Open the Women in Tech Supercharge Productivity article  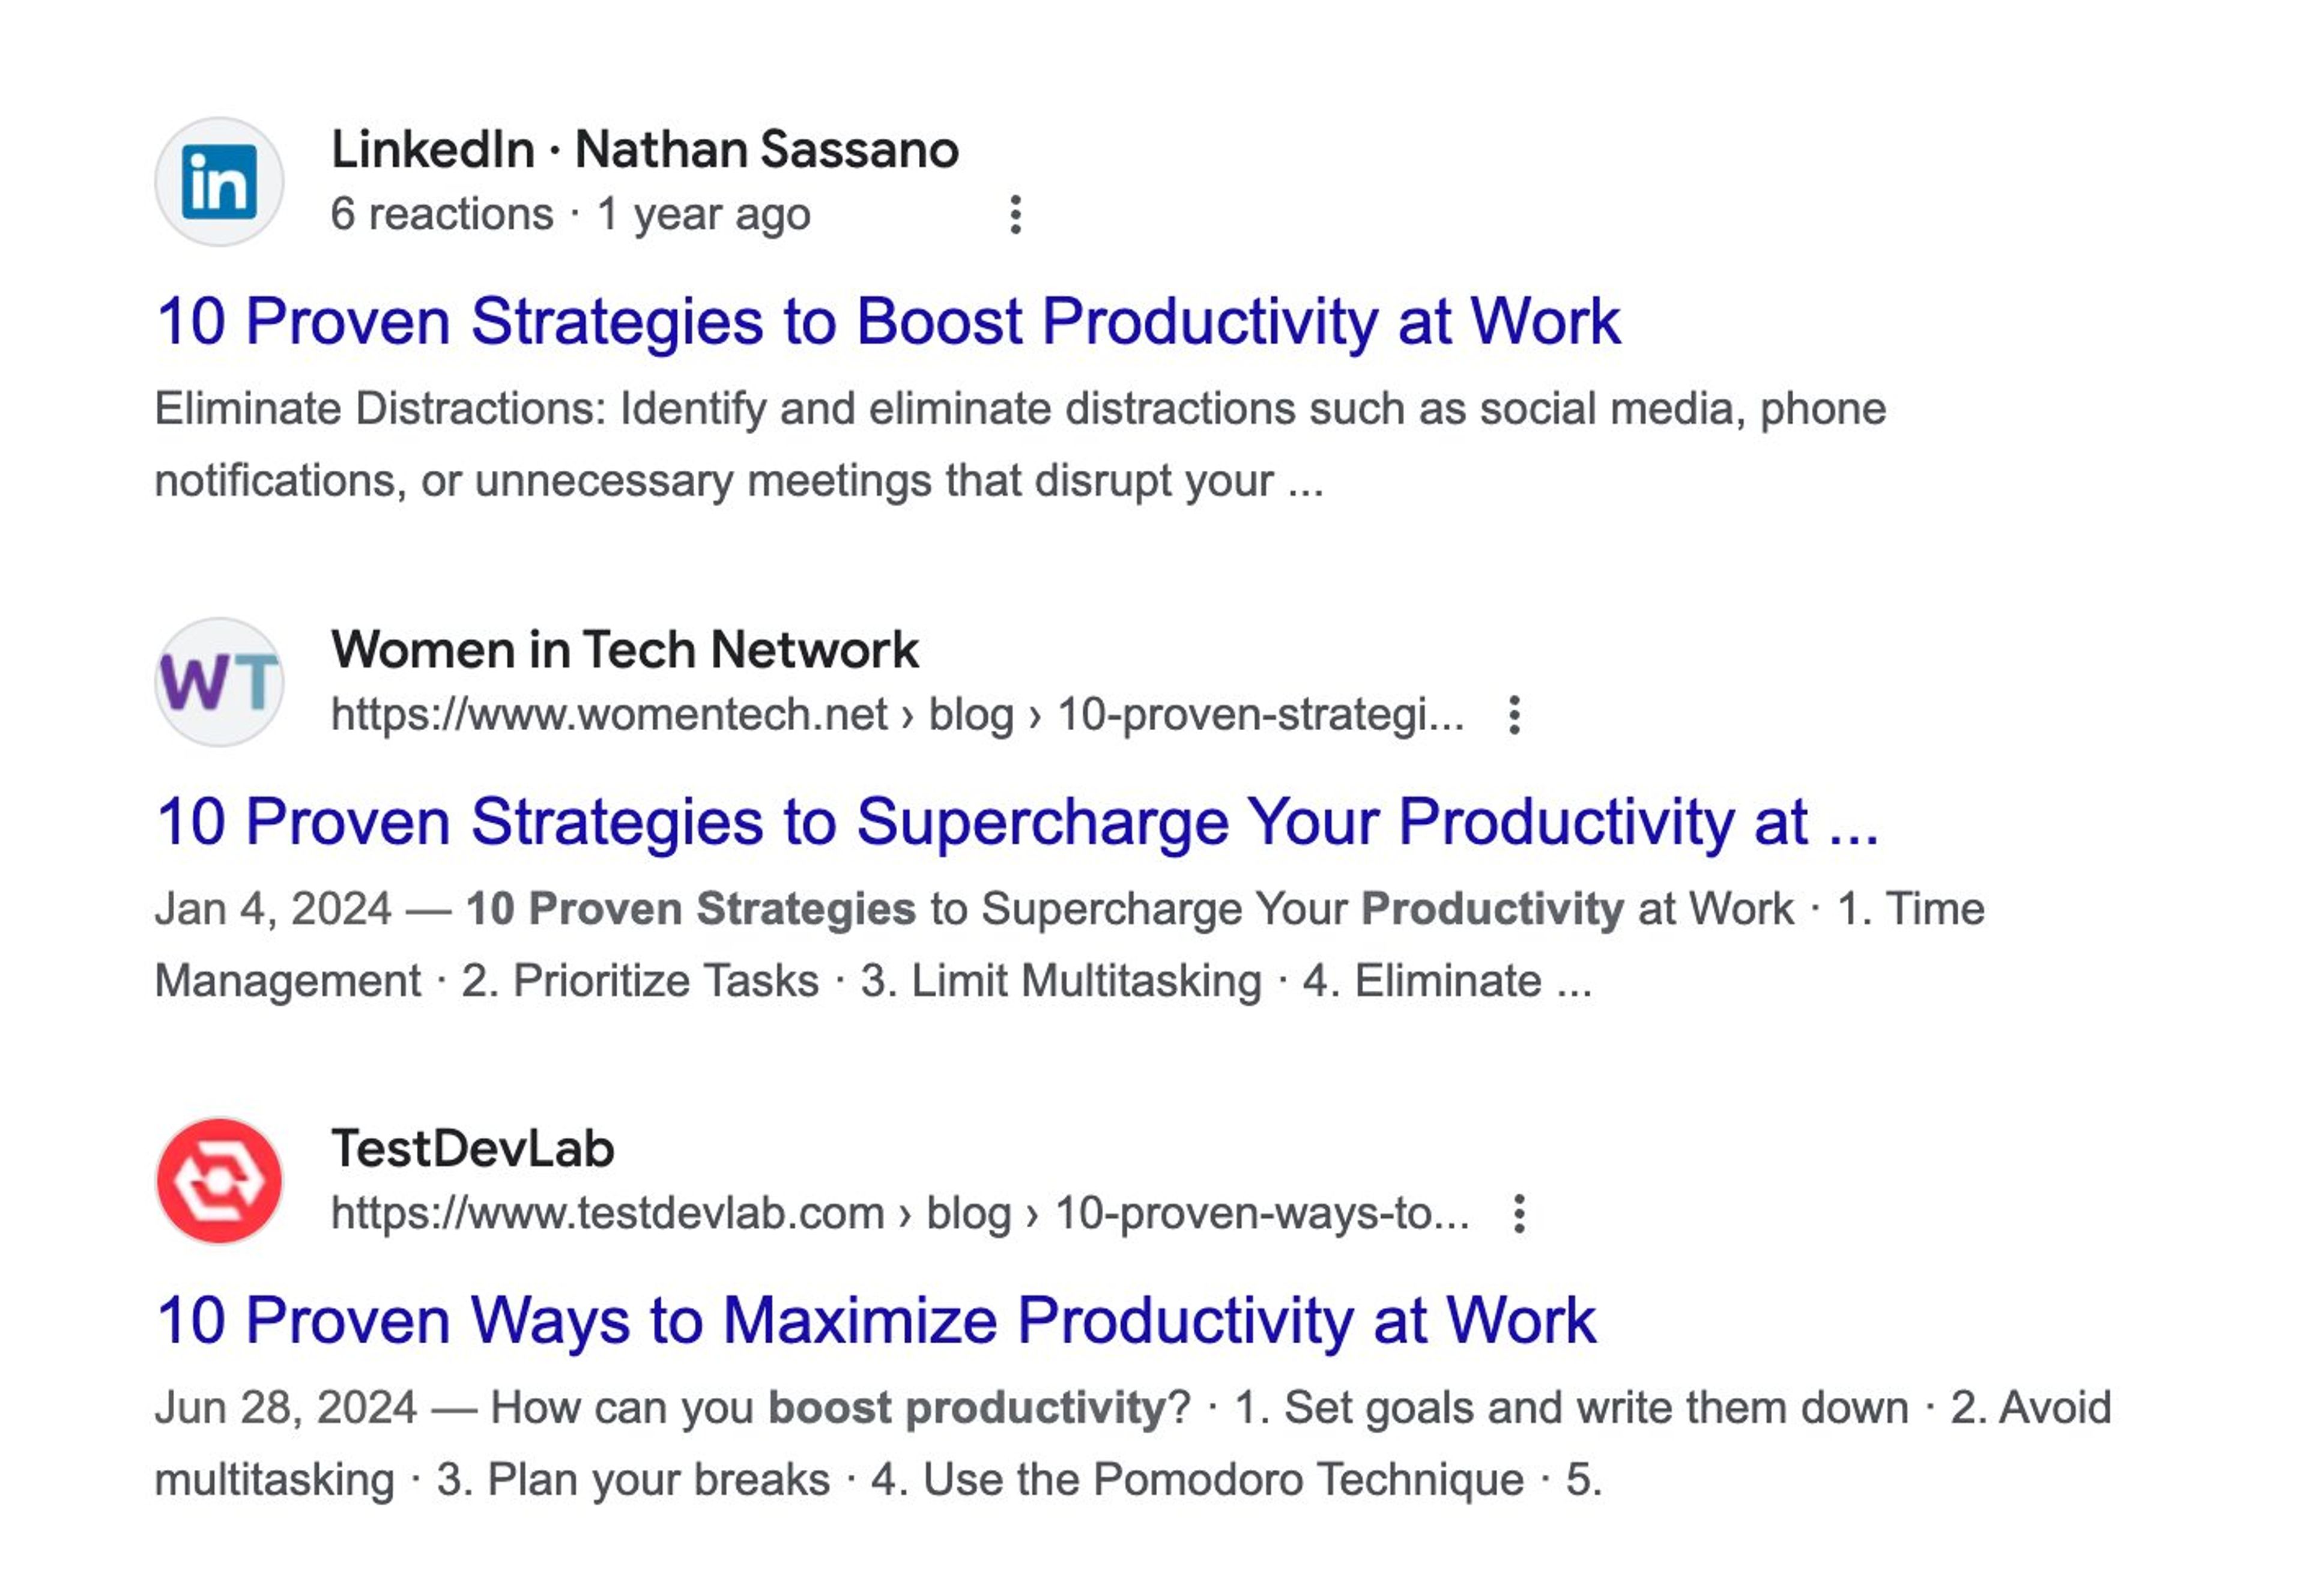(1020, 822)
